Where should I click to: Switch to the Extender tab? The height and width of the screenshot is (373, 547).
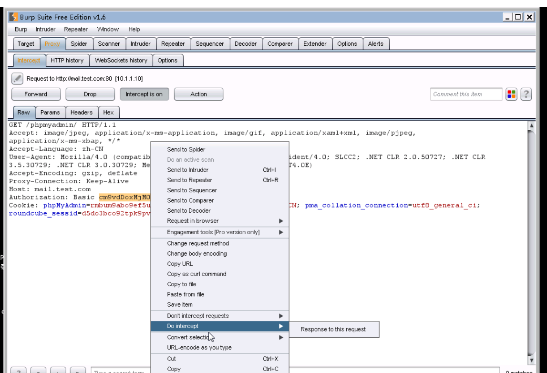(x=315, y=44)
